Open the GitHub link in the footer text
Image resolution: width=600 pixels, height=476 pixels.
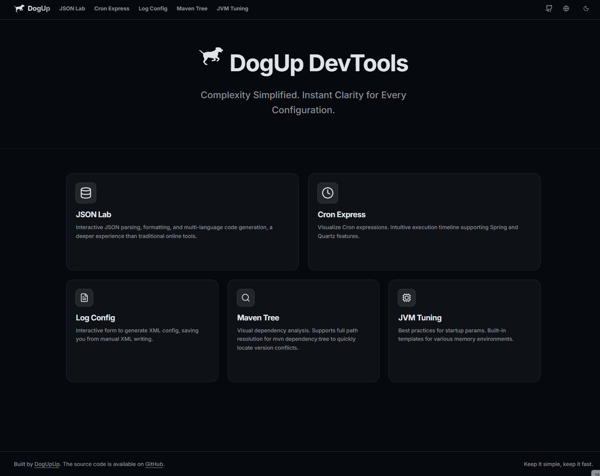[x=154, y=464]
